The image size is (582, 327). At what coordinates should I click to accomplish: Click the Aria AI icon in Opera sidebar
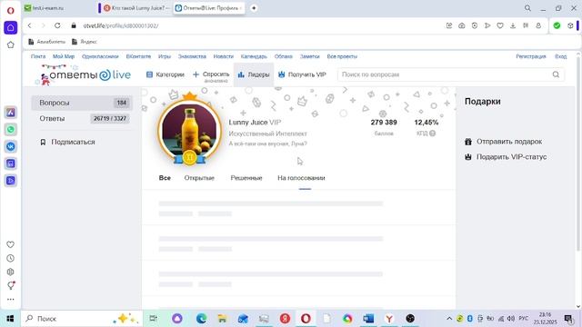(11, 113)
